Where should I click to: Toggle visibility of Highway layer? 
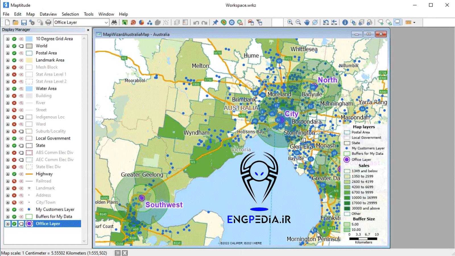pos(14,174)
